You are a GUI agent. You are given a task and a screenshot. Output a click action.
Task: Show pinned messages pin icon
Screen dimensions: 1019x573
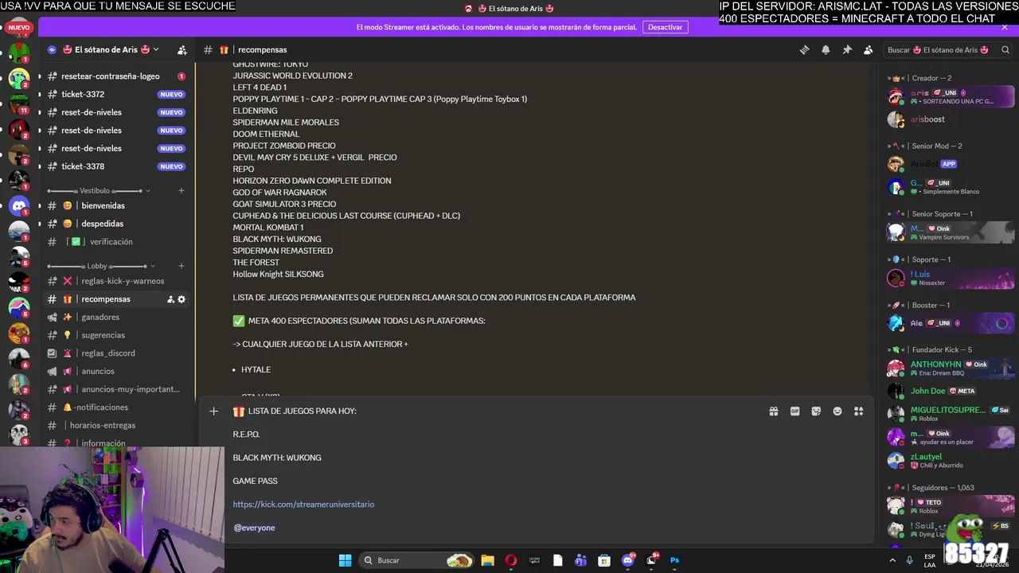point(847,49)
